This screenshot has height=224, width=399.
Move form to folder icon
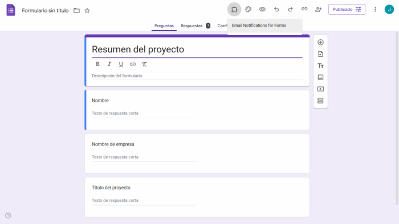(x=76, y=10)
